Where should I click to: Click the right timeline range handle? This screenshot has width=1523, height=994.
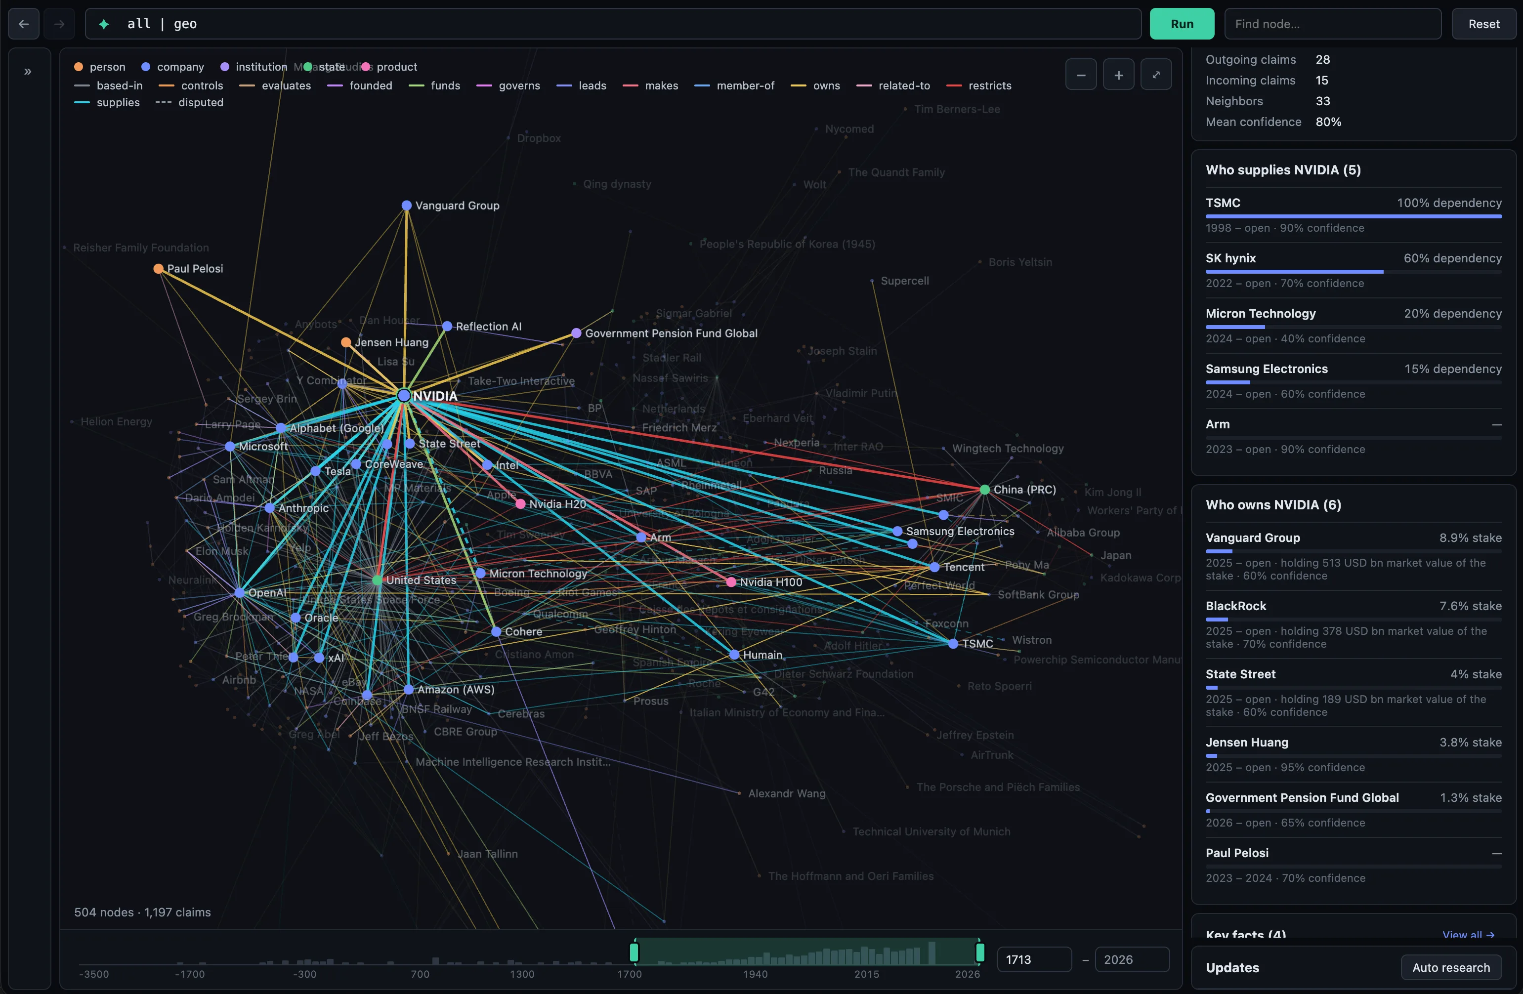(x=980, y=953)
